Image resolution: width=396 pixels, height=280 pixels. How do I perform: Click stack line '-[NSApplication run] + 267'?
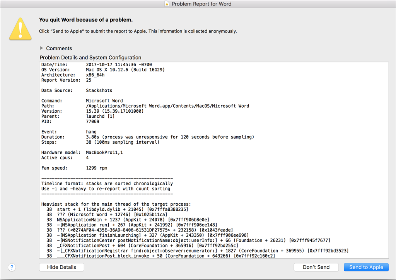(x=132, y=225)
